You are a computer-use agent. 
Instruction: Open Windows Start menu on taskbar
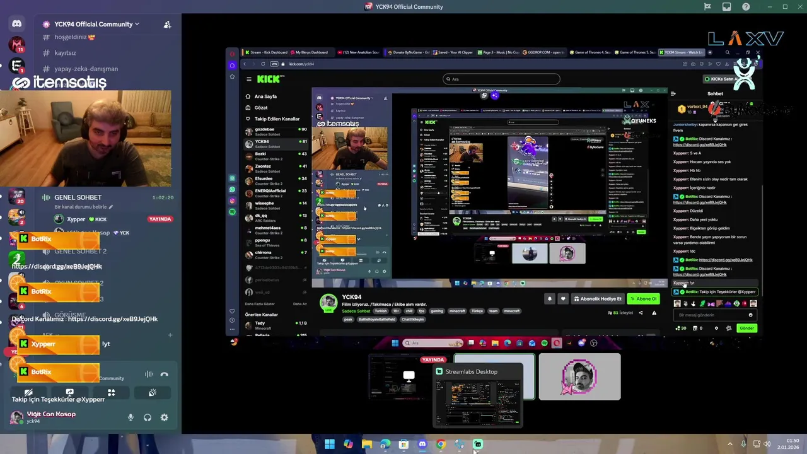330,445
